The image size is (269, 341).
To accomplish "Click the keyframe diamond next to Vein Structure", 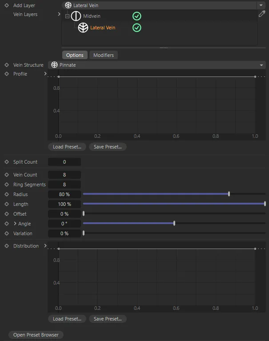I will (6, 65).
